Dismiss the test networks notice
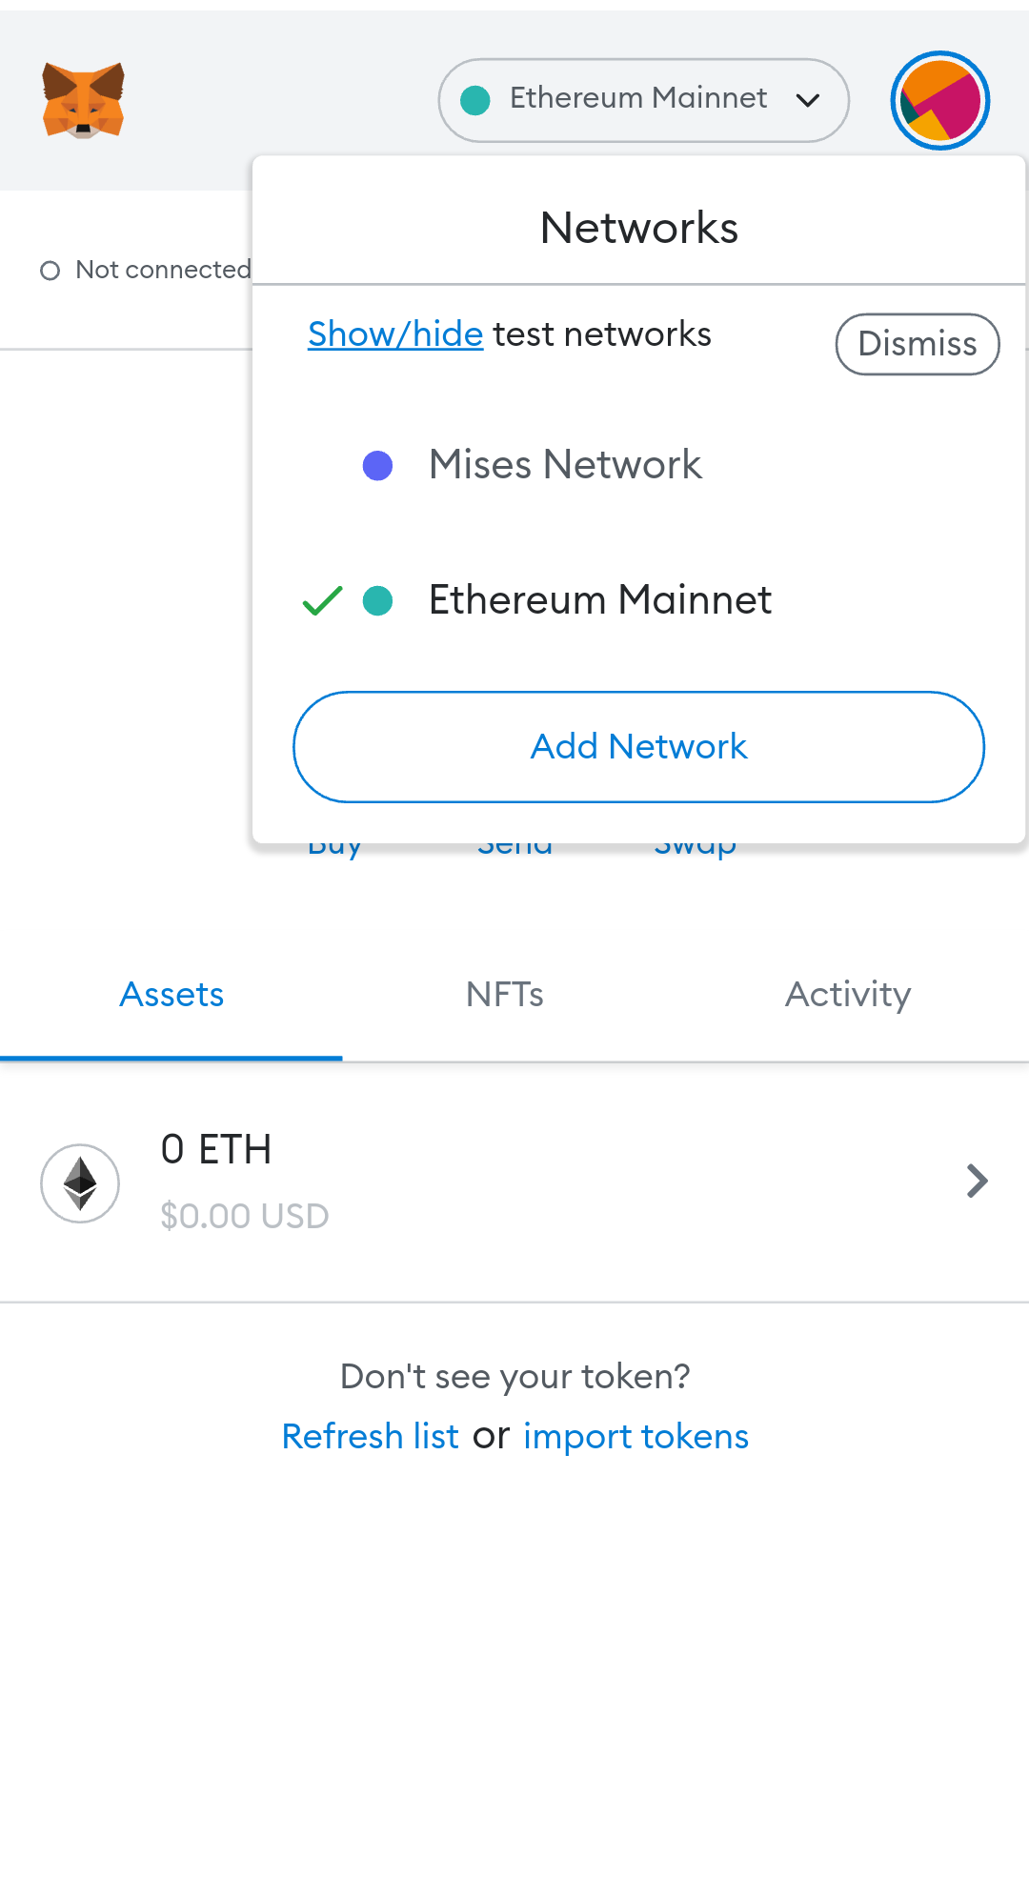1029x1879 pixels. point(917,344)
